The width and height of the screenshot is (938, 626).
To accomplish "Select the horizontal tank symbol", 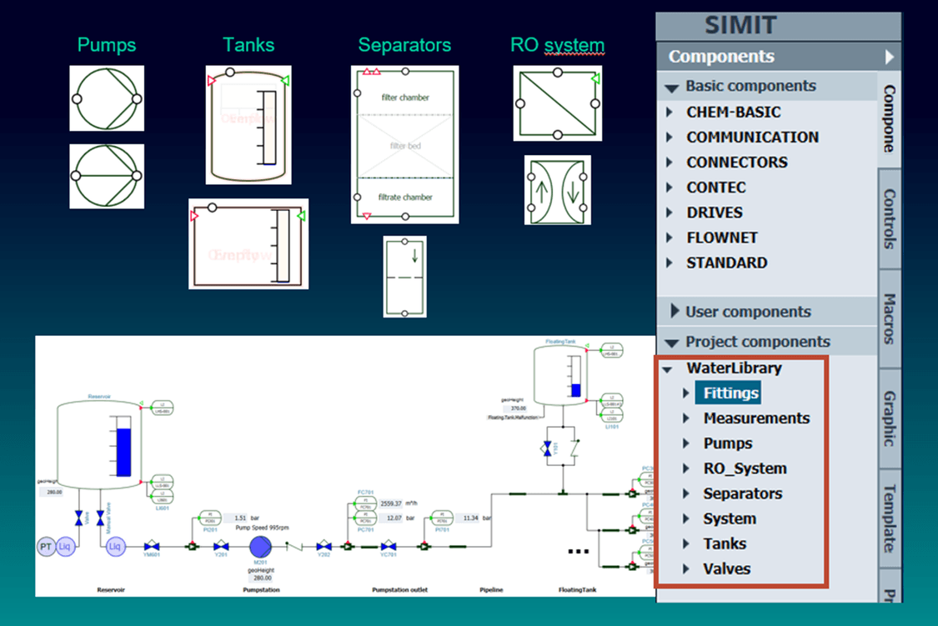I will pyautogui.click(x=248, y=244).
